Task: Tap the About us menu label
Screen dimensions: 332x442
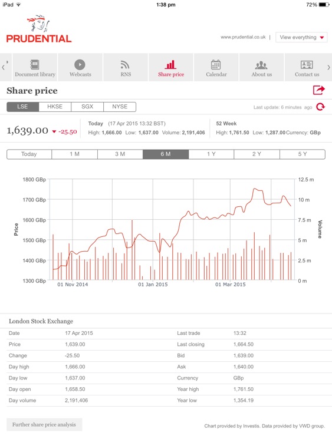Action: [262, 74]
